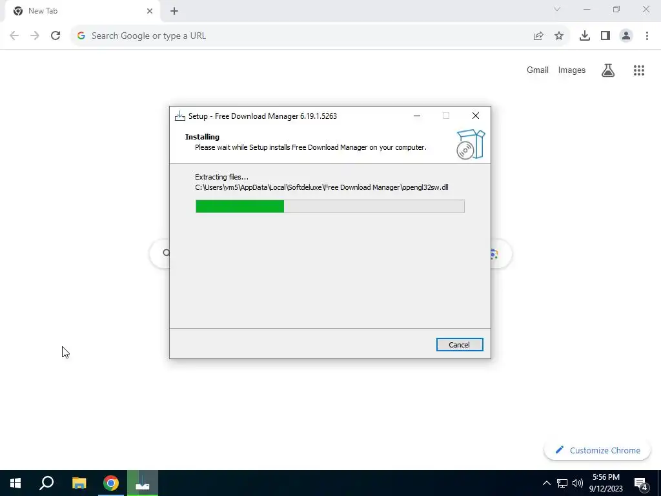Screen dimensions: 661x496
Task: Click the Google search box magnifier
Action: 166,253
